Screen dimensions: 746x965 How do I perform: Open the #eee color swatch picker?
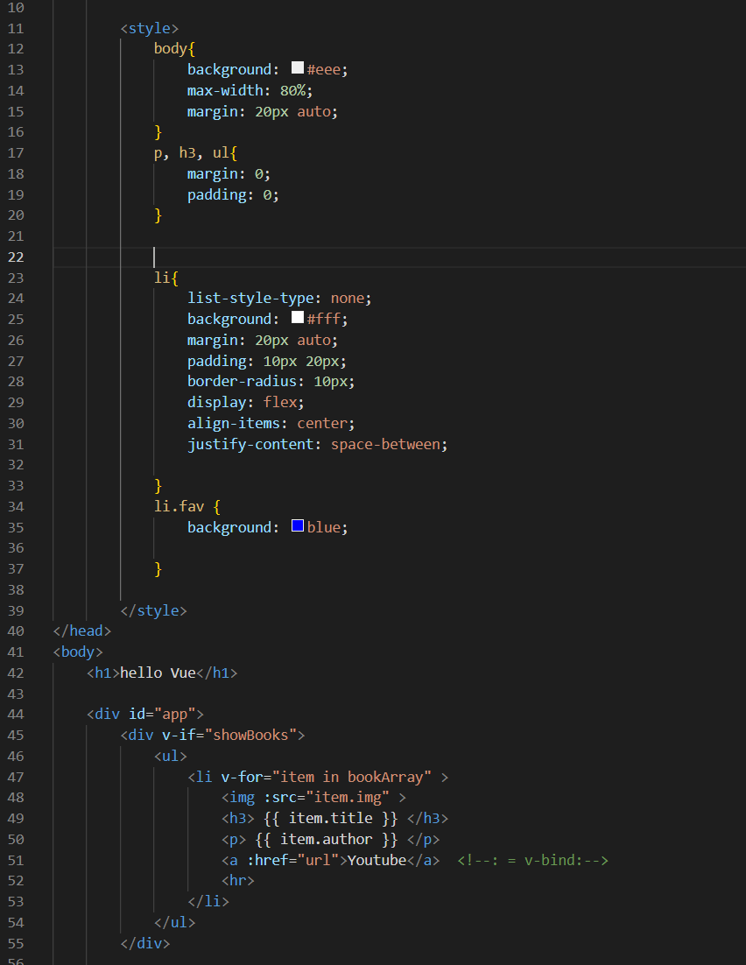pos(298,67)
